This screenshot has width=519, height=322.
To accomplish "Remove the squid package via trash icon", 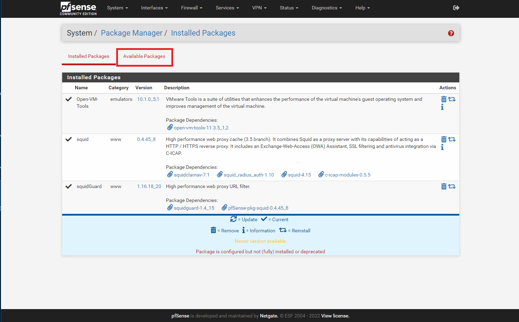I will click(444, 140).
